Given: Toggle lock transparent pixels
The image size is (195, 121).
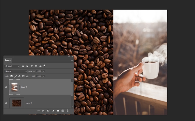Looking at the screenshot, I should (12, 76).
